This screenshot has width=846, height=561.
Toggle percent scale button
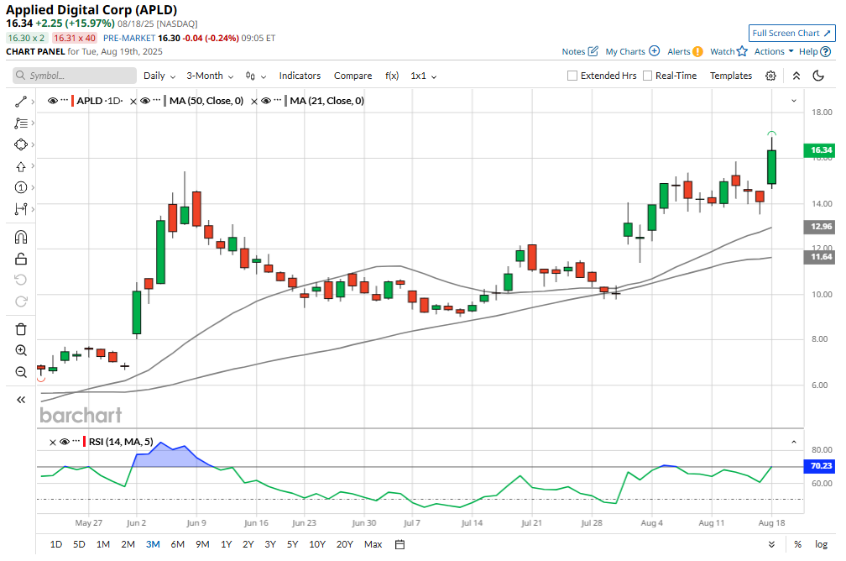pos(797,544)
